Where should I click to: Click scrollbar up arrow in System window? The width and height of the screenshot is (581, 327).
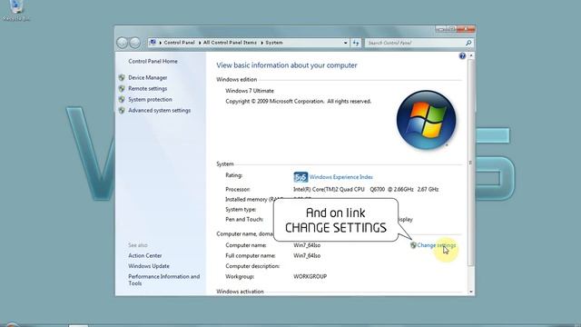pos(471,55)
